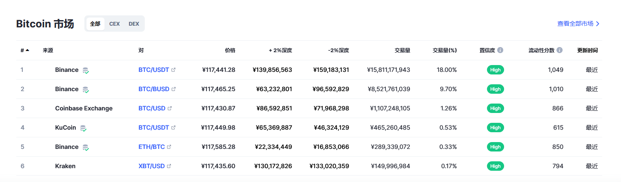Click the verified reserves icon beside KuCoin
This screenshot has height=184, width=621.
coord(84,128)
